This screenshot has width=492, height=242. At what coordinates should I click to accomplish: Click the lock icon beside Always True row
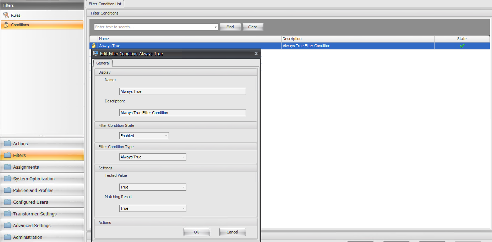coord(94,46)
